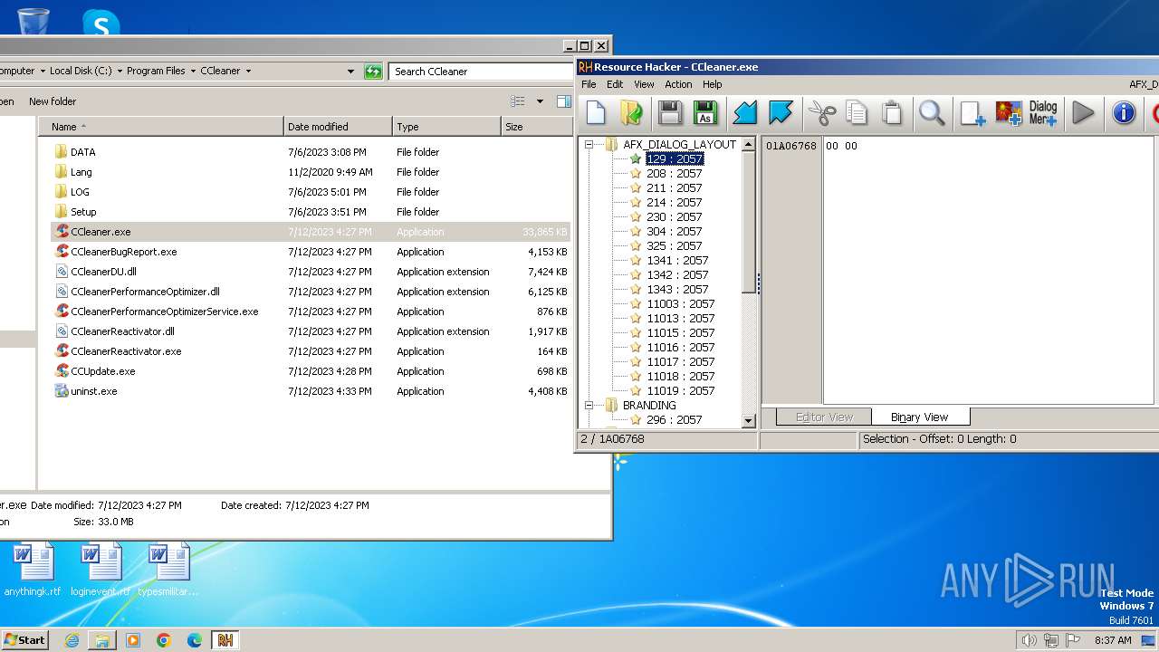Collapse the AFX_DIALOG_LAYOUT tree node
Image resolution: width=1159 pixels, height=652 pixels.
click(589, 144)
